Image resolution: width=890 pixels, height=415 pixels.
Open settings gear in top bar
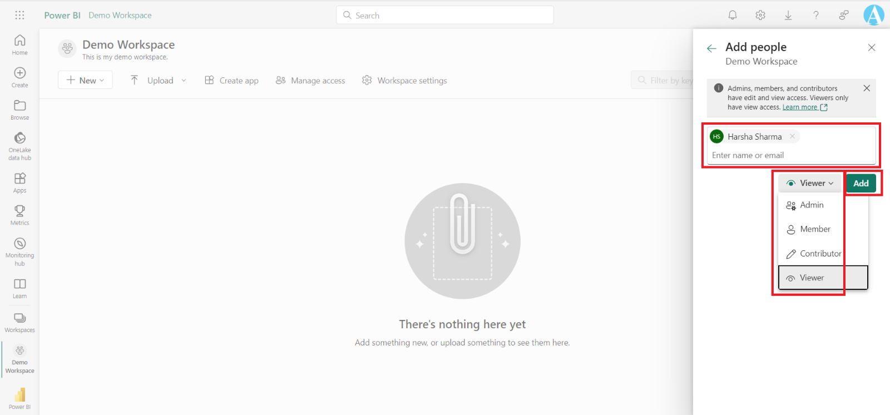tap(760, 15)
